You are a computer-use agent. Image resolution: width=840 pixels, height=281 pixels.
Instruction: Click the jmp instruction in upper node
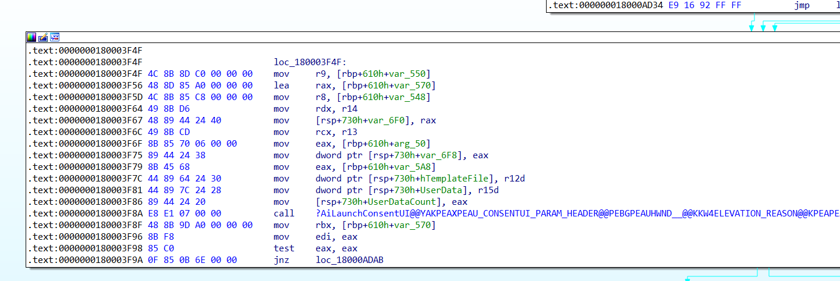pyautogui.click(x=802, y=6)
